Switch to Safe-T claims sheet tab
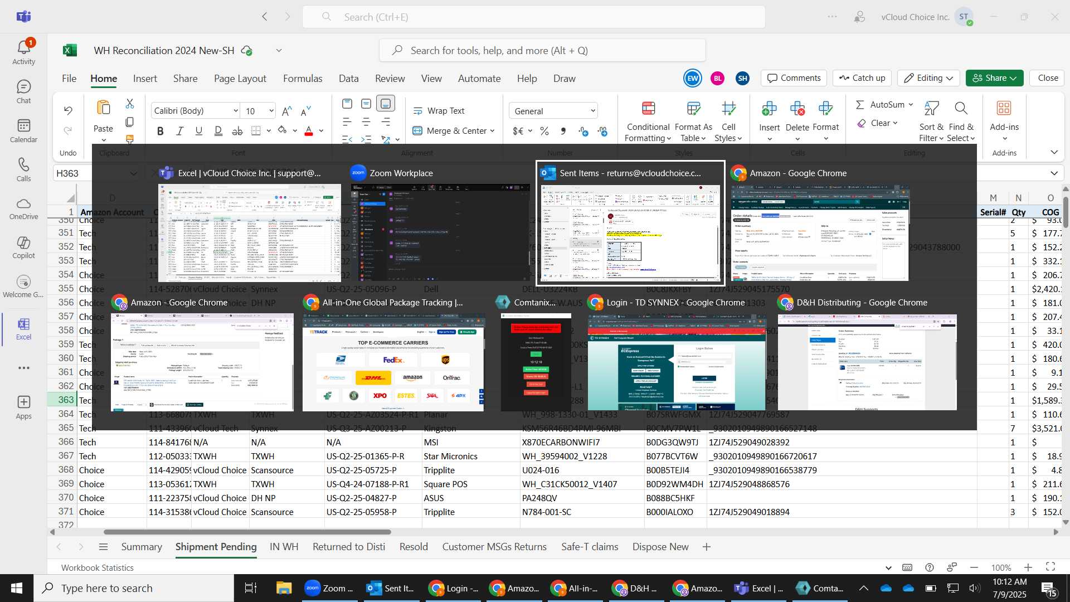The image size is (1070, 602). [590, 547]
